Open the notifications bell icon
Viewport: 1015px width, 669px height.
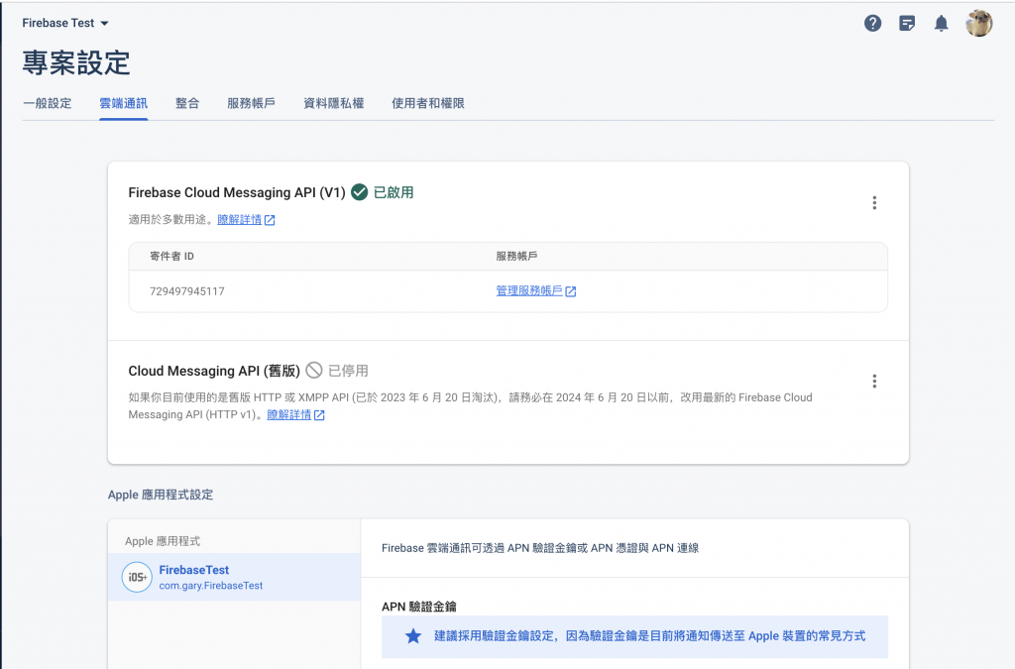tap(942, 24)
